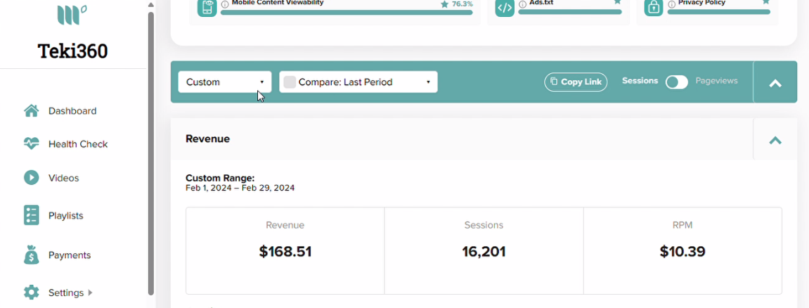This screenshot has height=308, width=809.
Task: Expand the Settings submenu arrow
Action: click(x=90, y=293)
